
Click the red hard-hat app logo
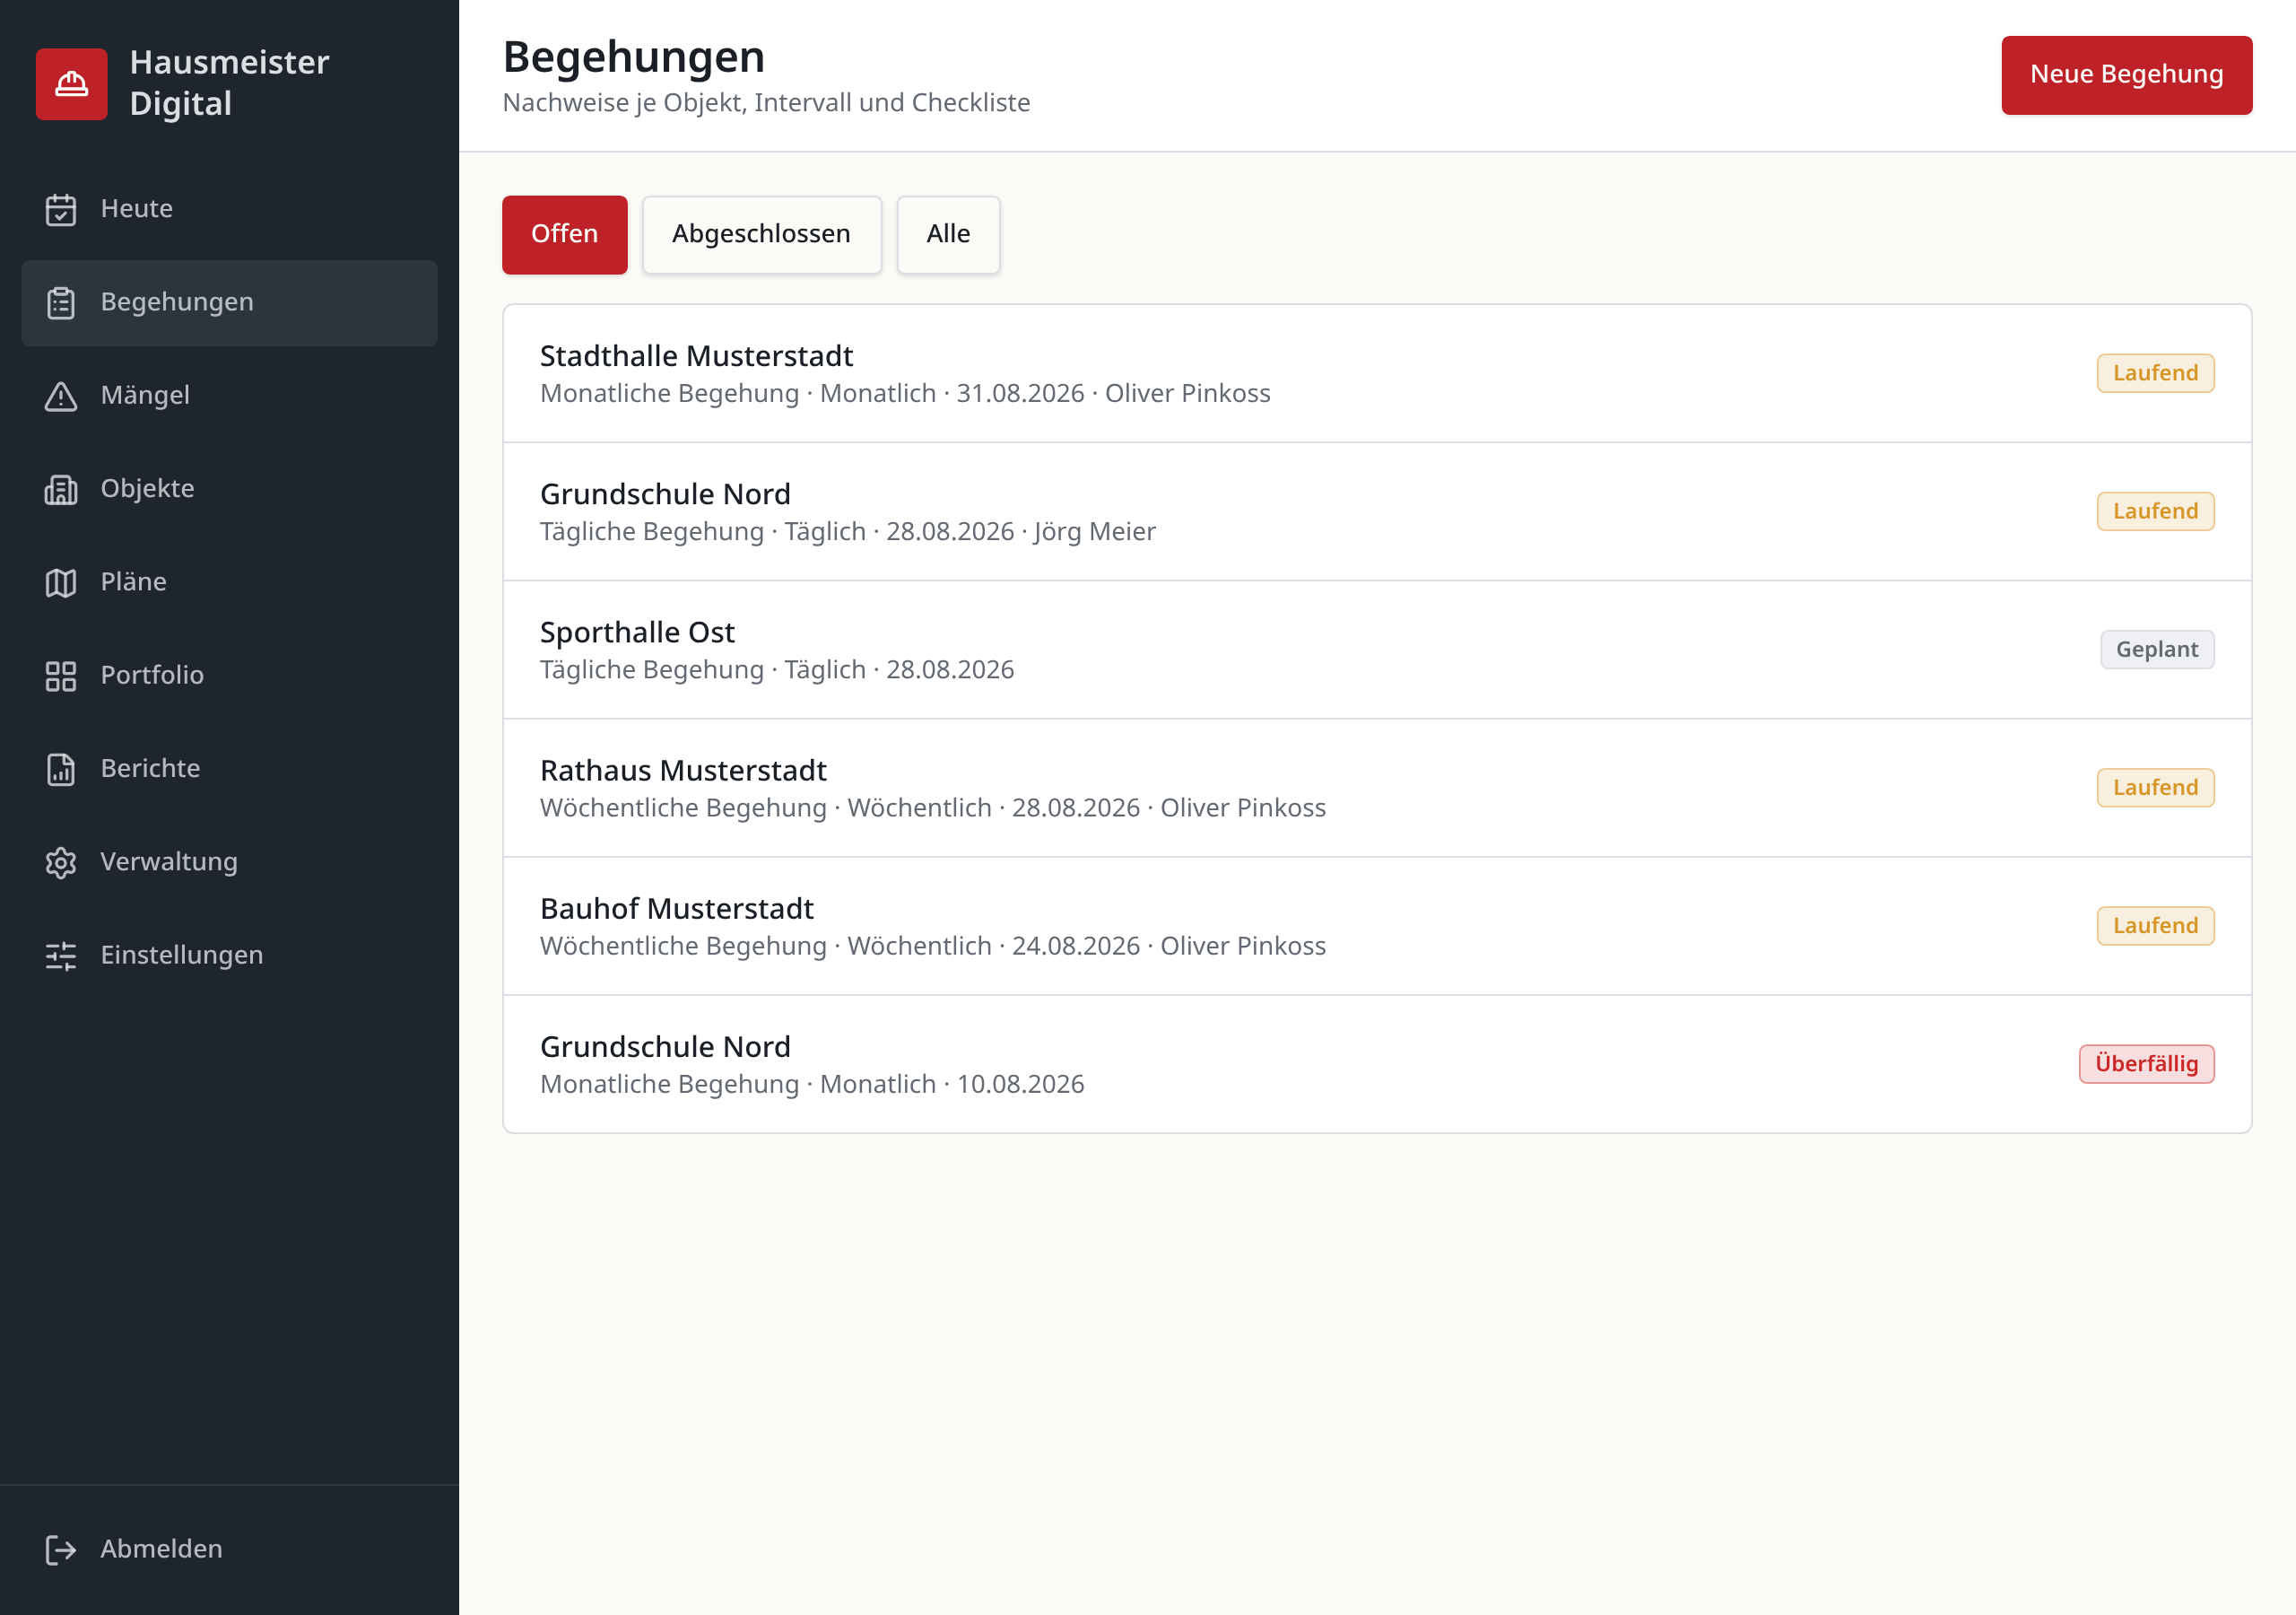(71, 84)
